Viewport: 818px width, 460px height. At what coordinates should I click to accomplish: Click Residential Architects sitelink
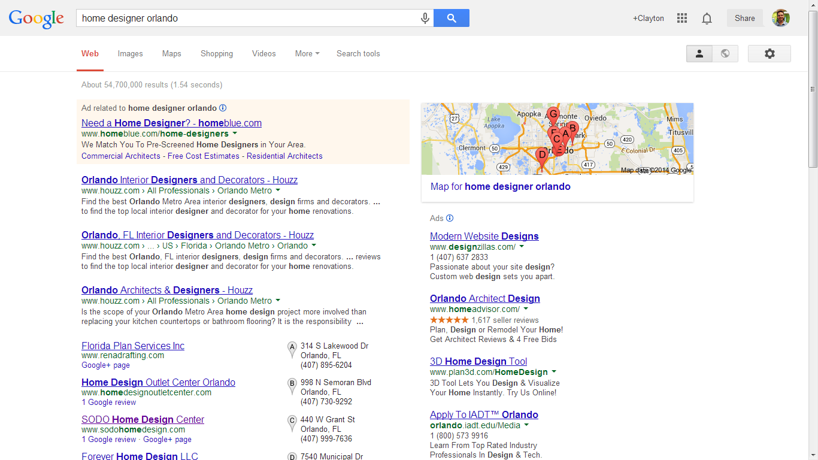pos(284,156)
